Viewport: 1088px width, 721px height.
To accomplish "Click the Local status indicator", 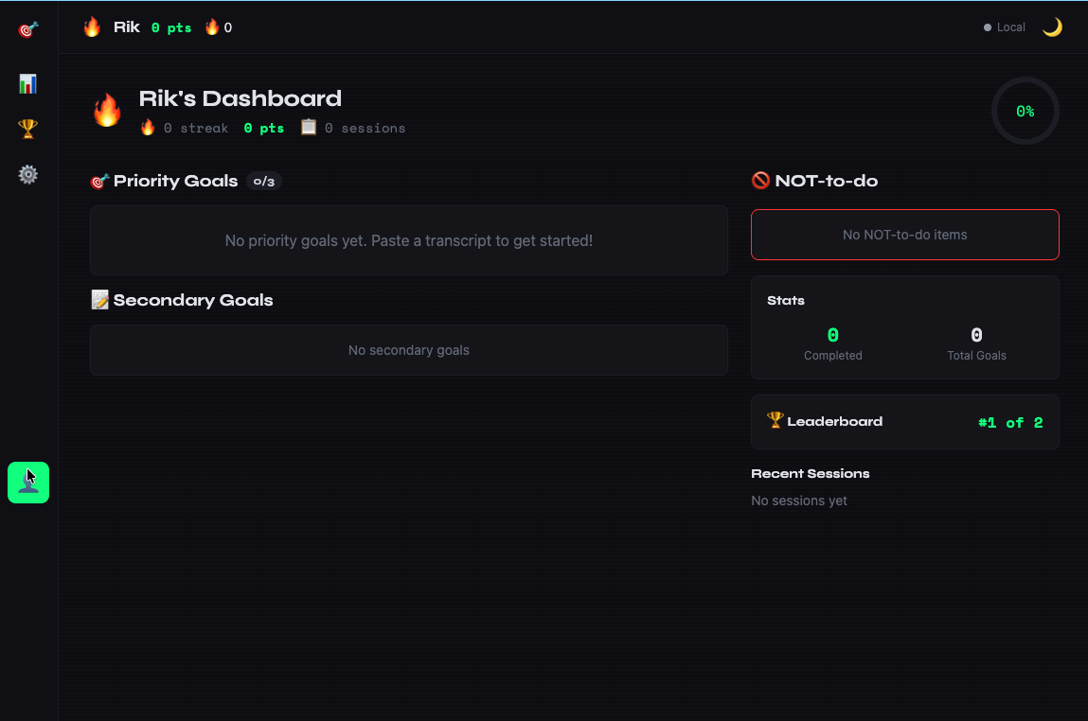I will 1005,27.
